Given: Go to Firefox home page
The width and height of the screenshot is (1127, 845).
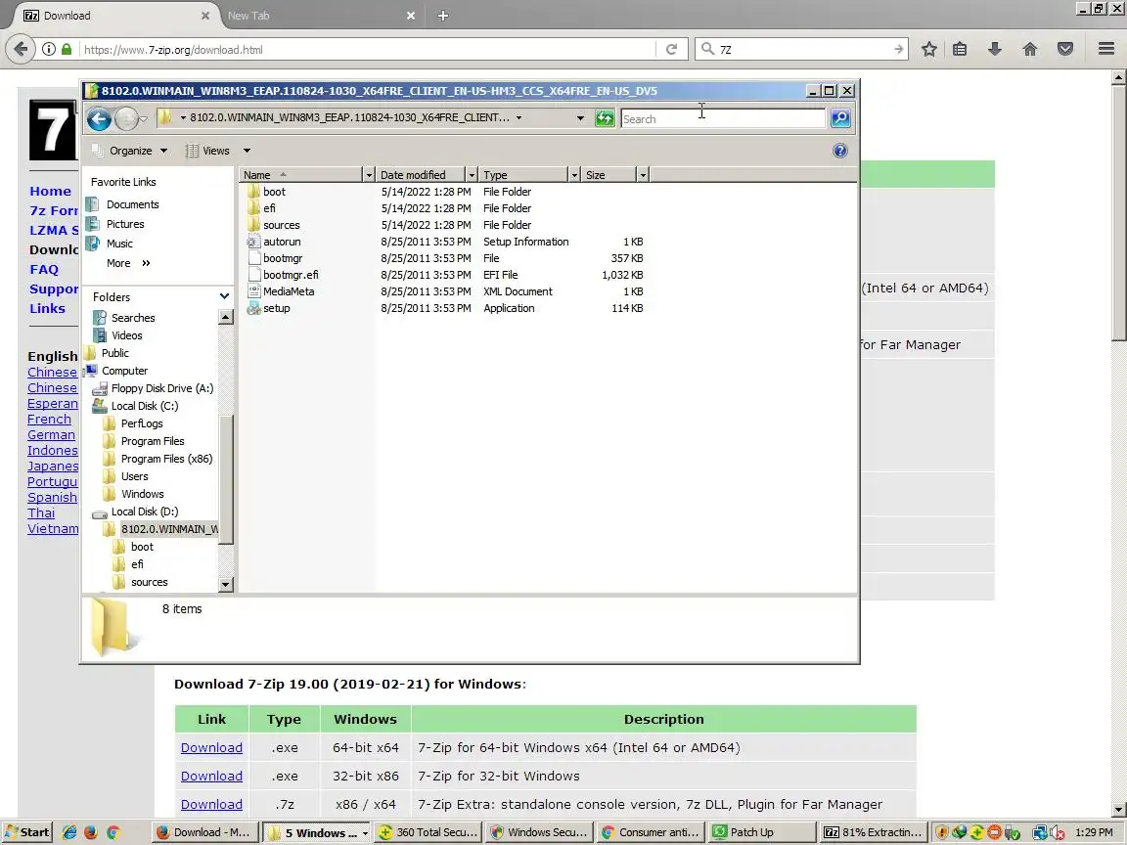Looking at the screenshot, I should [x=1030, y=49].
